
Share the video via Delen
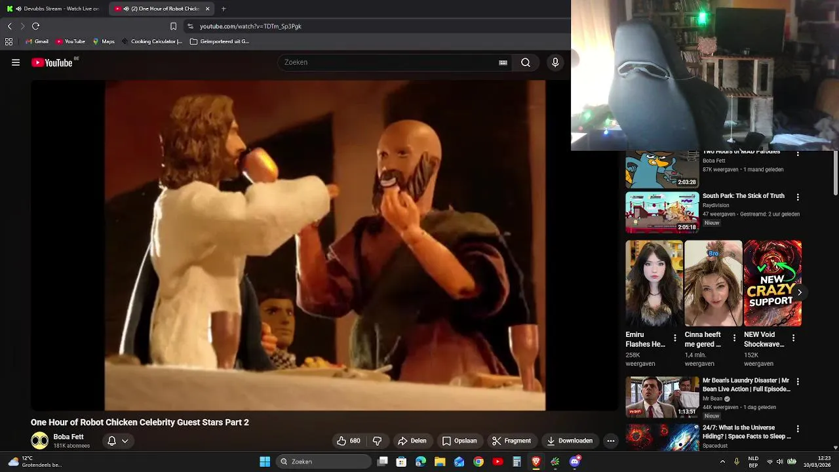click(412, 441)
